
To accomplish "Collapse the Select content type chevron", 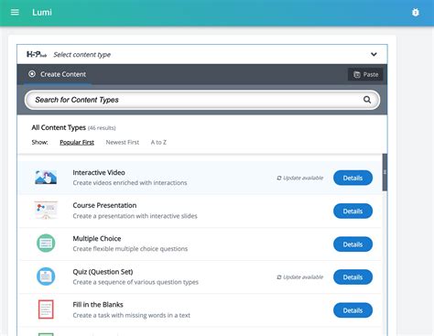I will (x=374, y=54).
